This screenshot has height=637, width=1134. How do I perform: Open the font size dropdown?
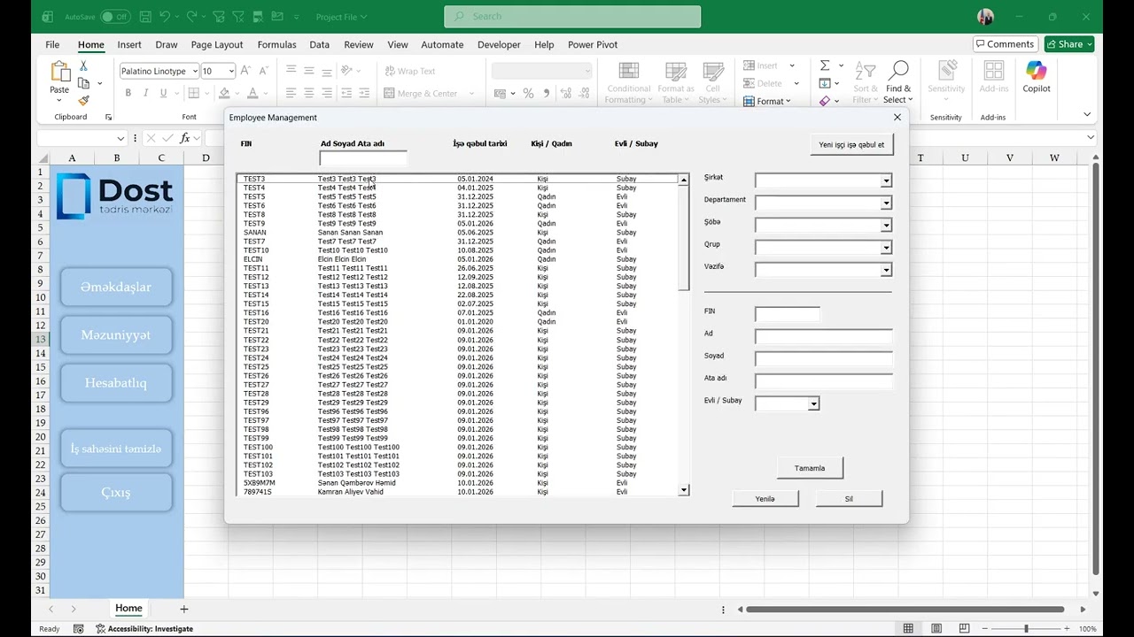(231, 71)
